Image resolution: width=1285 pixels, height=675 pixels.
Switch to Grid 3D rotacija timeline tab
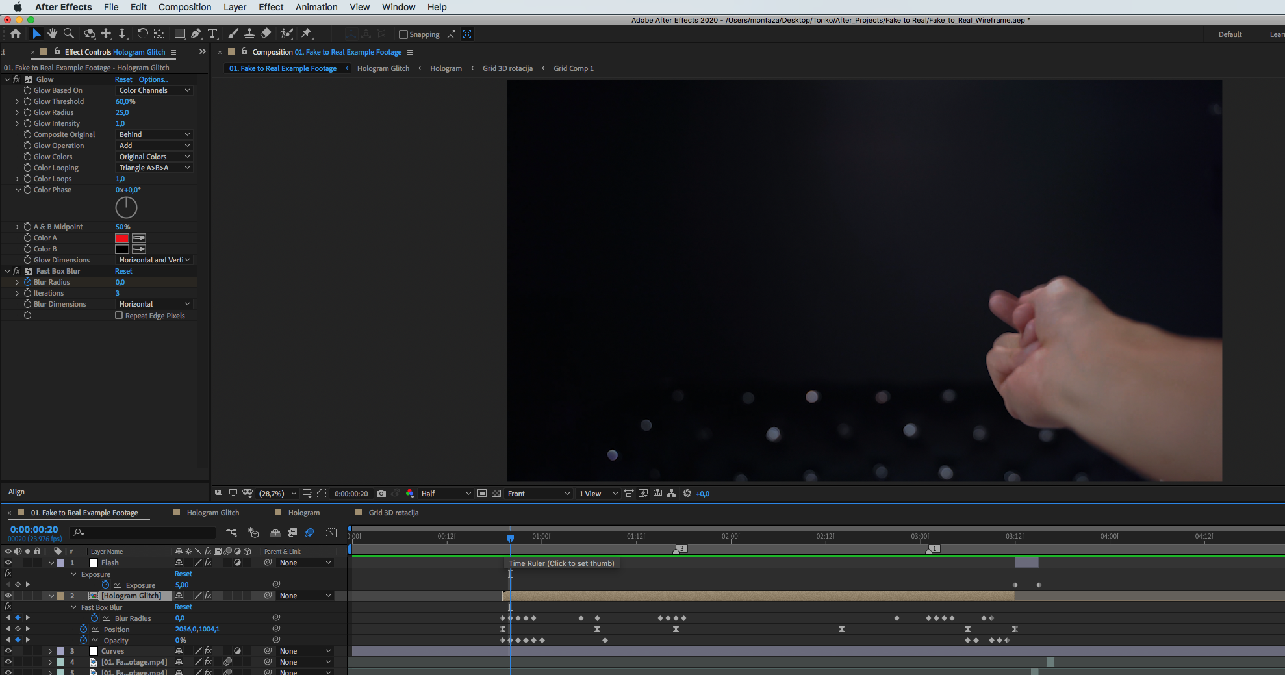(394, 513)
